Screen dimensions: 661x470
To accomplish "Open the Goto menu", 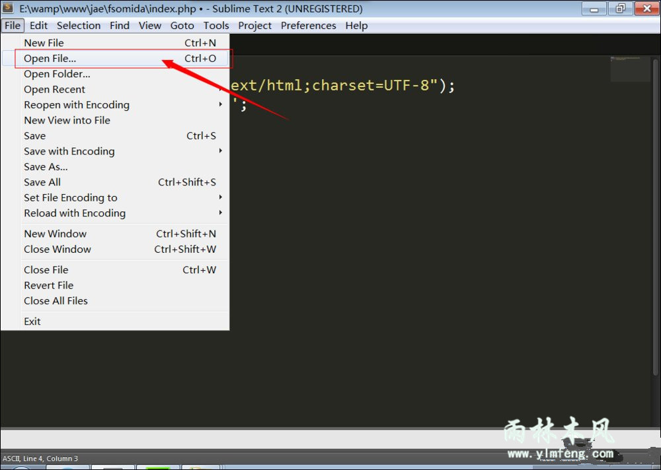I will (182, 26).
